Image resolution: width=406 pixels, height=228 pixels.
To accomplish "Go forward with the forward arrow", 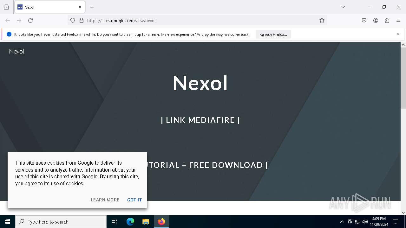I will coord(19,21).
